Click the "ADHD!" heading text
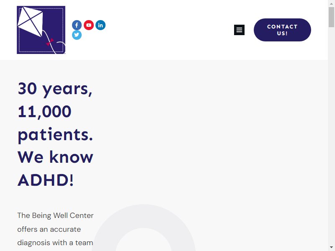Image resolution: width=335 pixels, height=251 pixels. [x=46, y=180]
